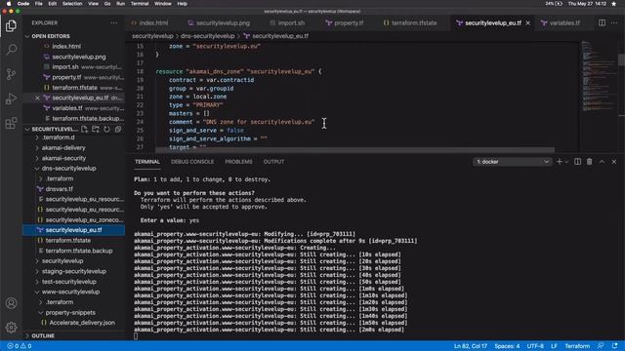625x351 pixels.
Task: Open the Selection menu in menu bar
Action: (x=72, y=4)
